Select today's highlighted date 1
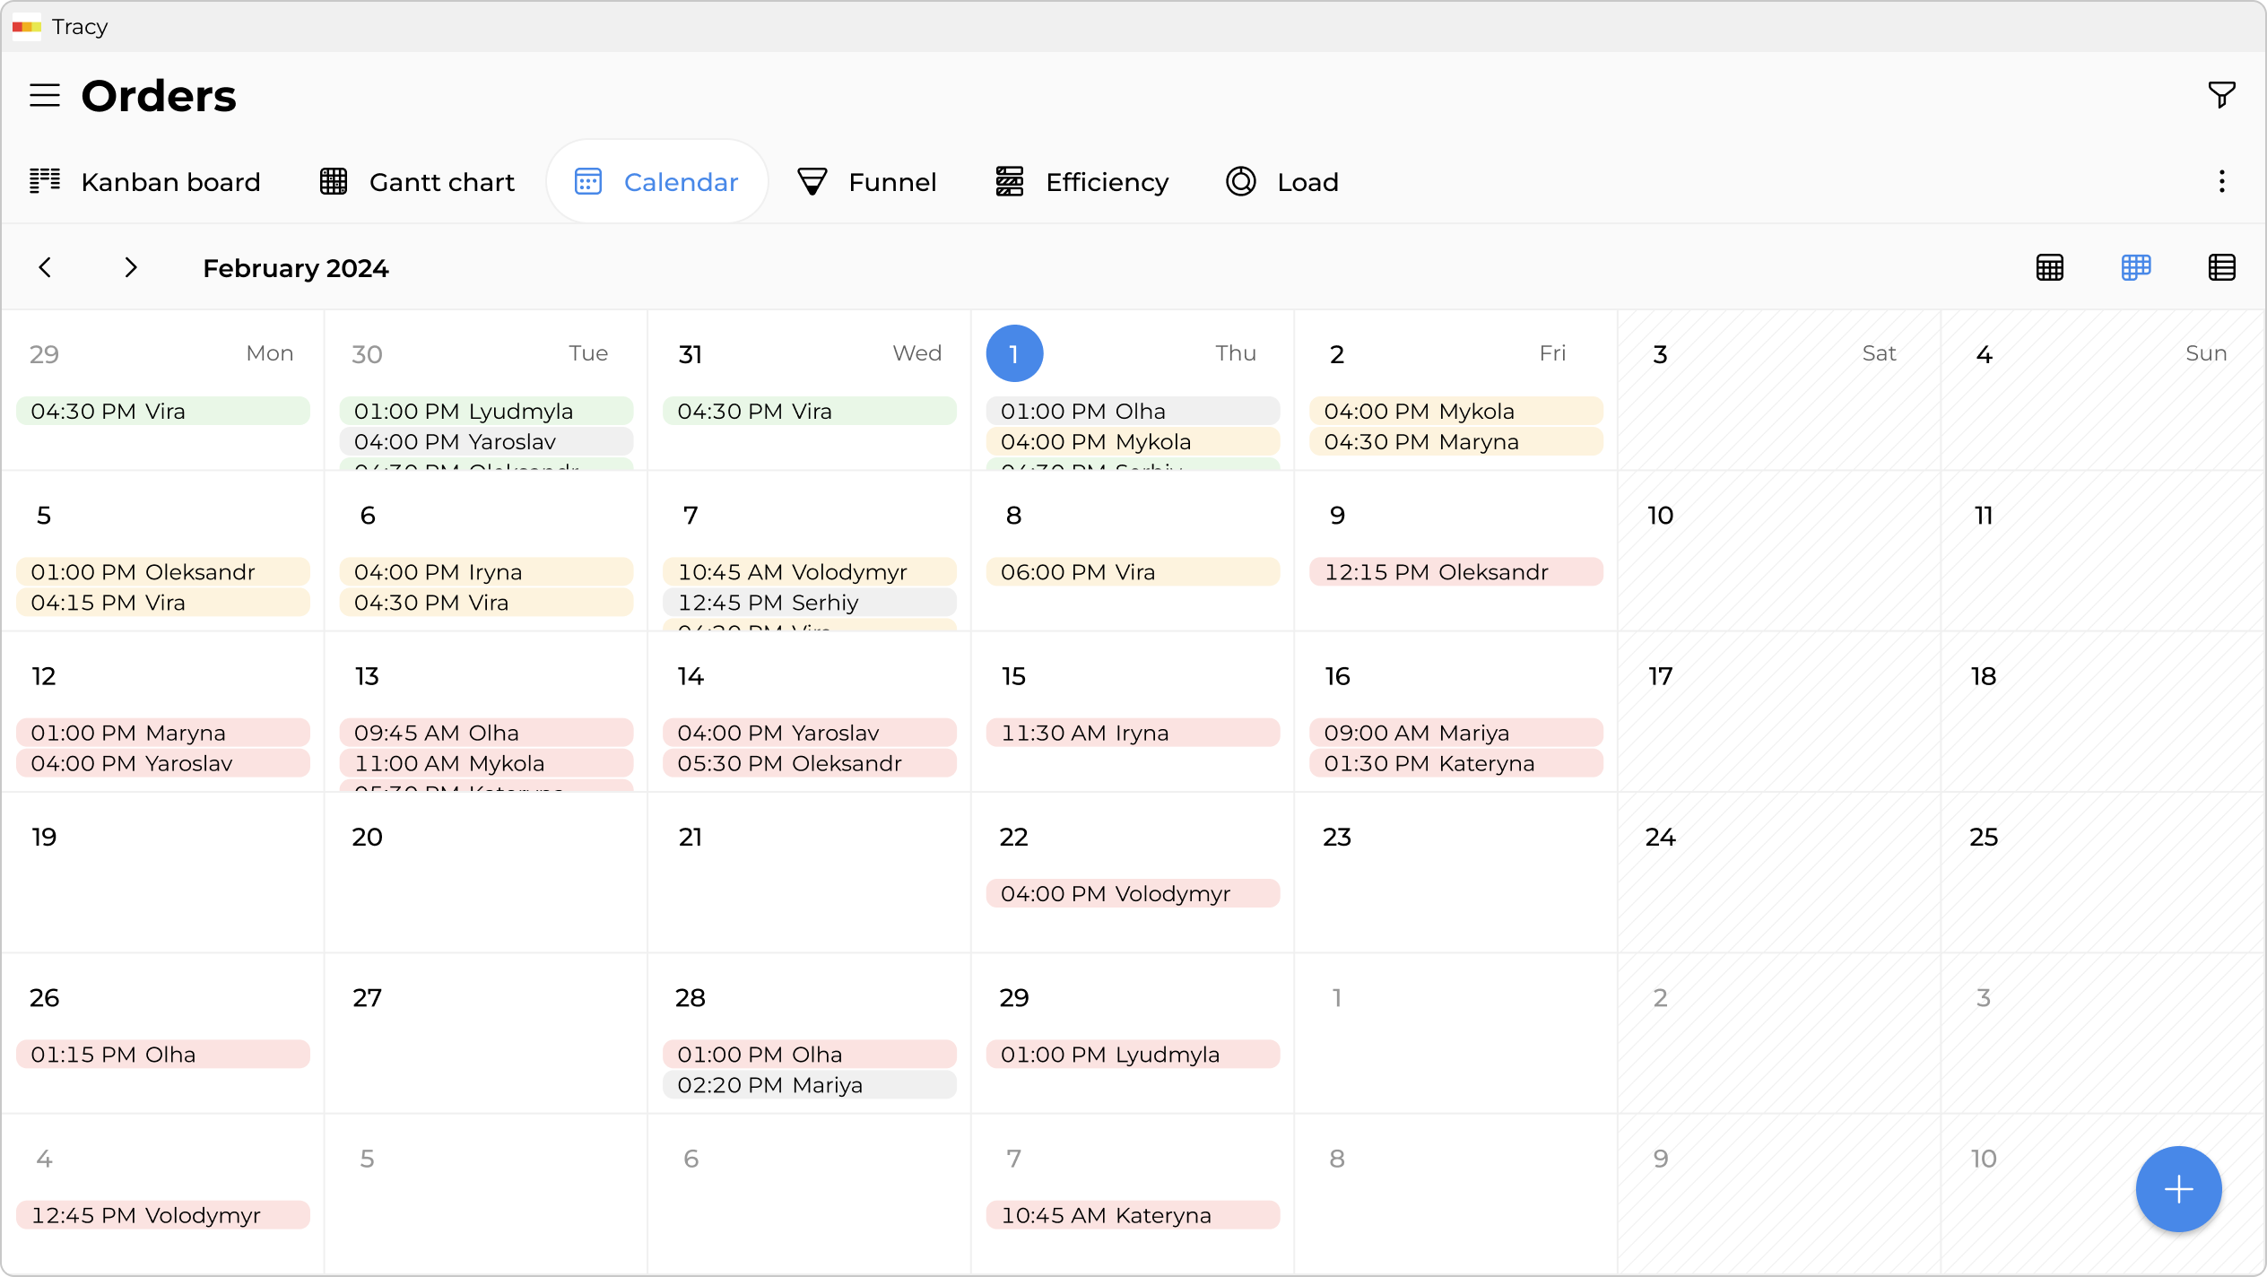The height and width of the screenshot is (1277, 2267). point(1014,353)
